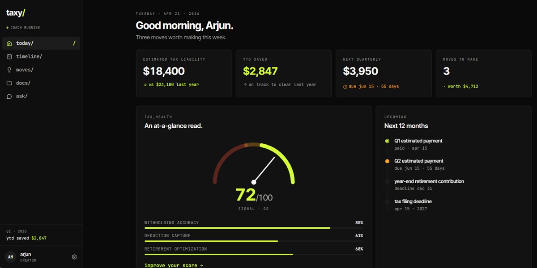The height and width of the screenshot is (268, 537).
Task: Click the taxy/ logo
Action: [x=16, y=13]
